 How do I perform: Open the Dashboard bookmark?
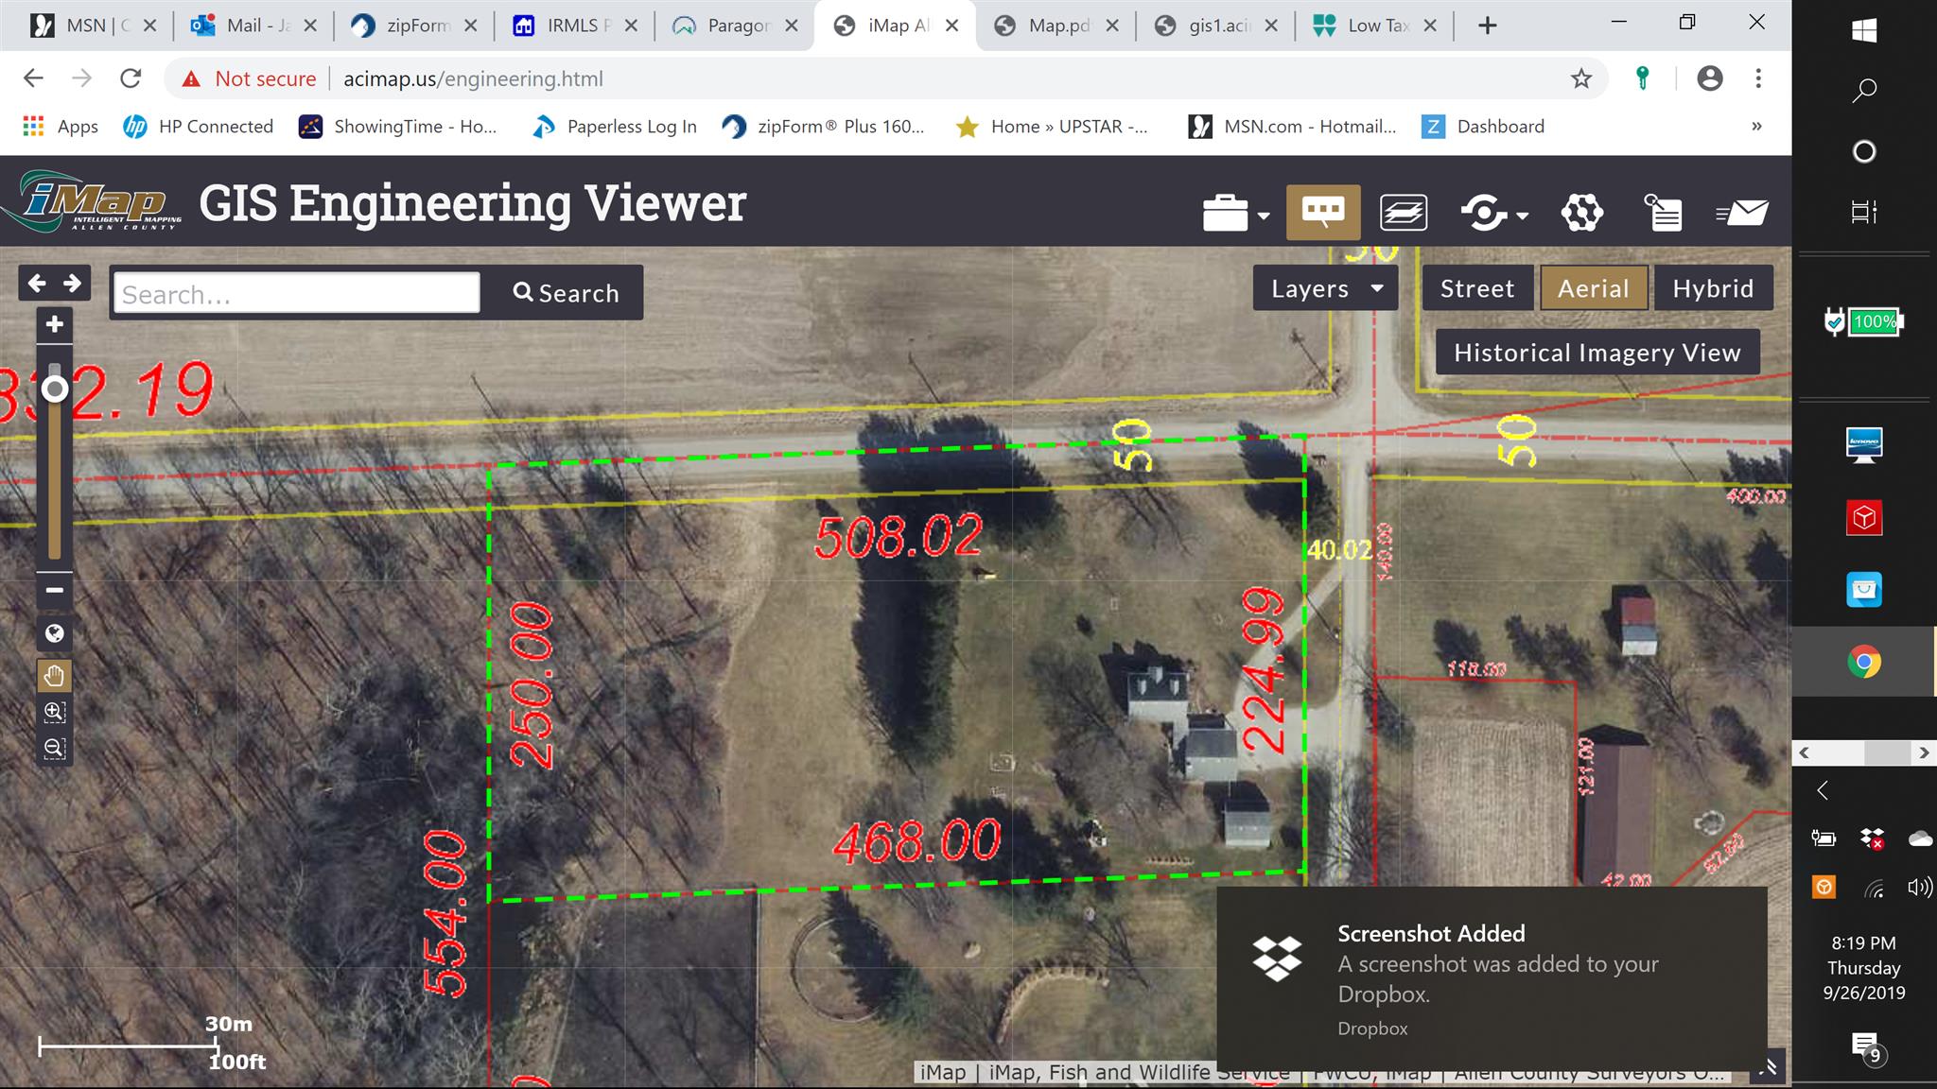(x=1483, y=127)
